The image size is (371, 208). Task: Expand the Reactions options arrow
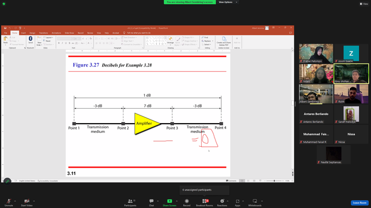pyautogui.click(x=228, y=201)
